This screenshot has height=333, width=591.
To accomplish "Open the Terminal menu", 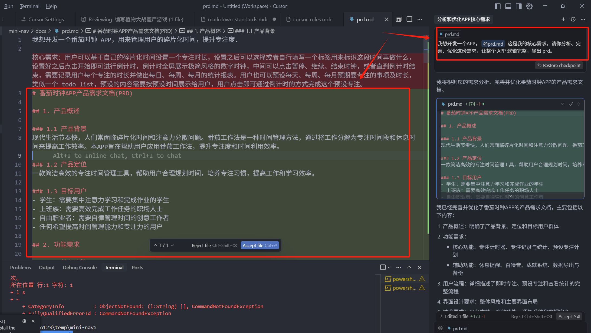I will pos(29,6).
